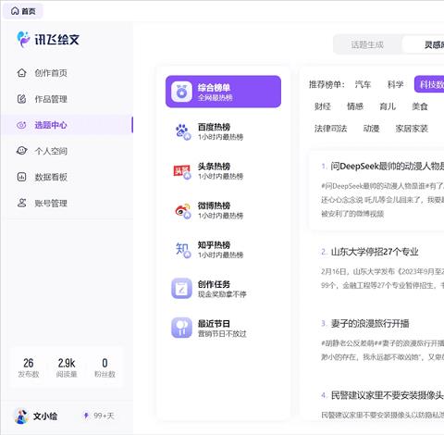Click the 创作首页 house icon

click(21, 73)
